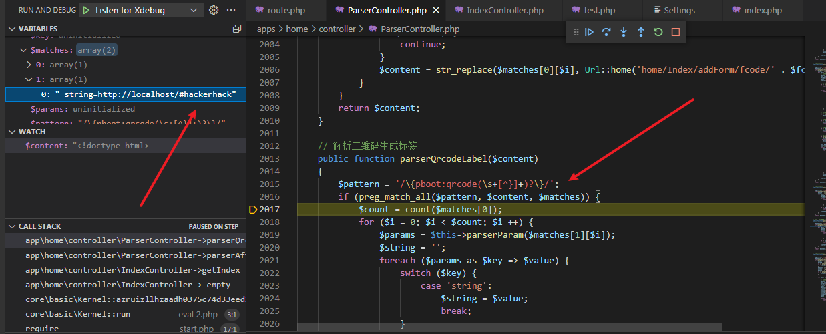Click the controller breadcrumb segment
Screen dimensions: 826x334
[x=337, y=29]
